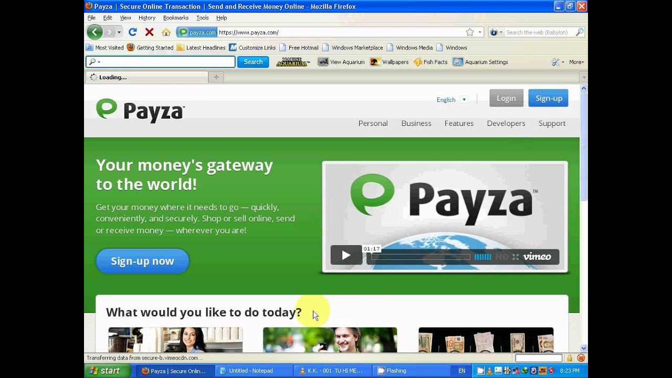Viewport: 672px width, 378px height.
Task: Open the Edit menu
Action: [108, 18]
